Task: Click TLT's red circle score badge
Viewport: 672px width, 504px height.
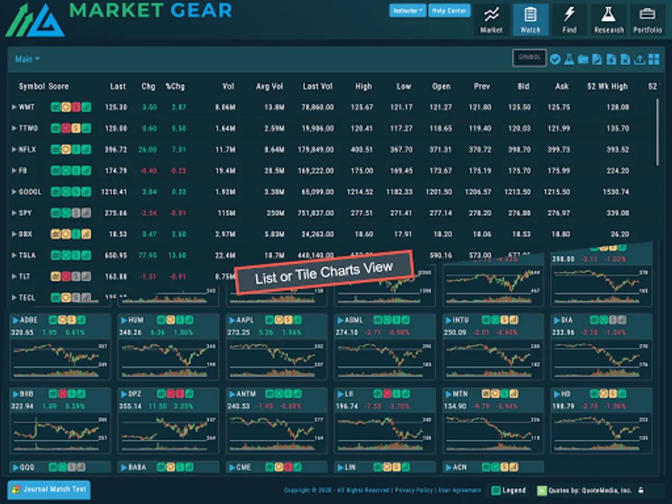Action: point(66,277)
